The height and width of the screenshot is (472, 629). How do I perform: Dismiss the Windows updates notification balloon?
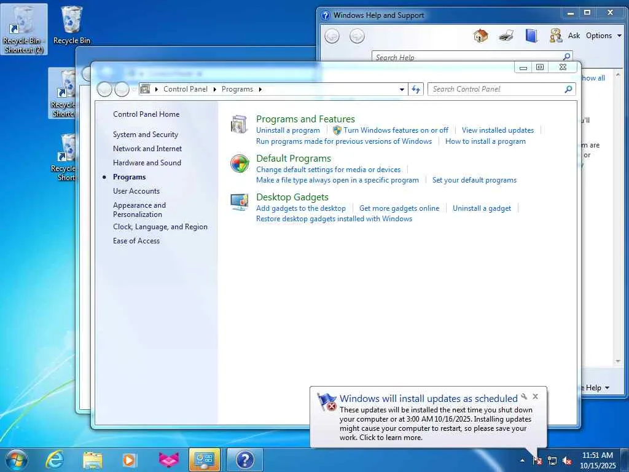pyautogui.click(x=535, y=396)
